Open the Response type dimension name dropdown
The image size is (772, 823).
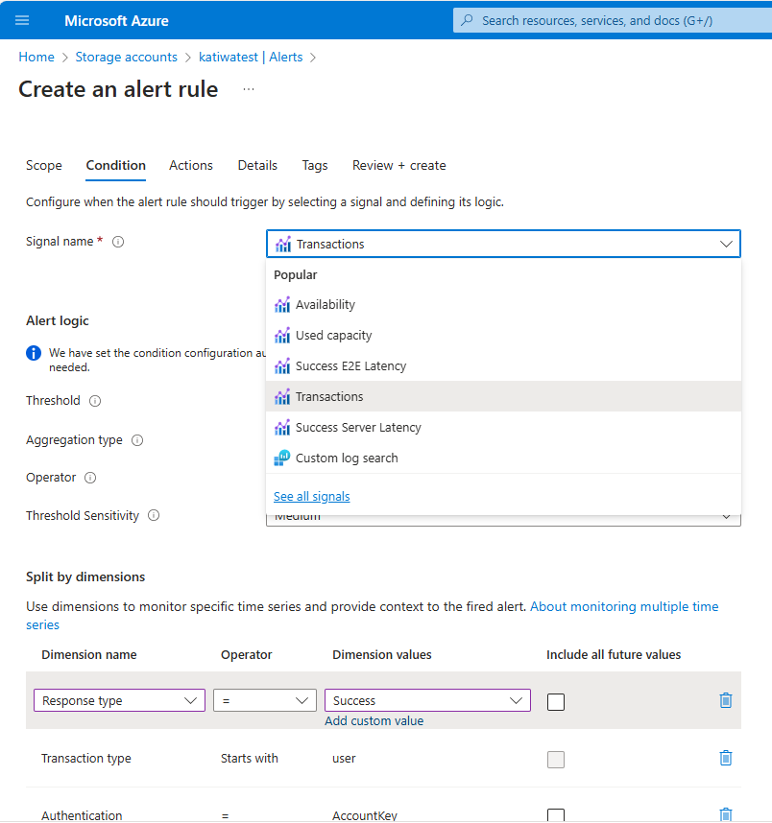click(119, 701)
